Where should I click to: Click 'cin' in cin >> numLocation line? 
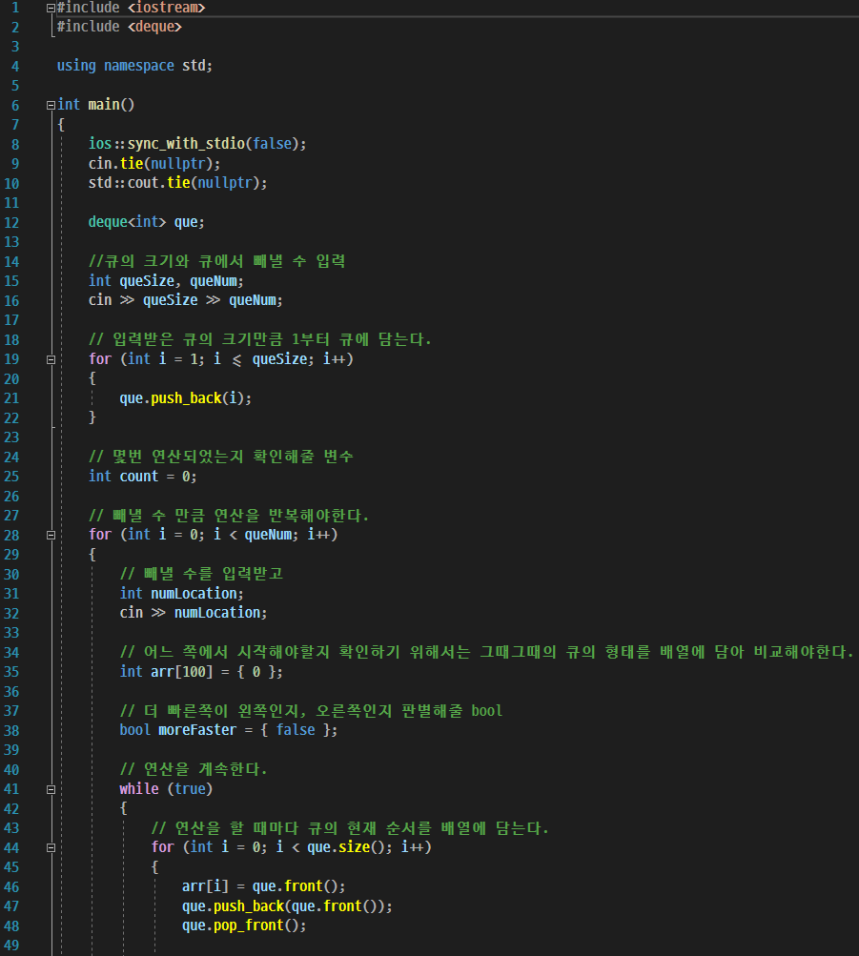click(x=131, y=613)
